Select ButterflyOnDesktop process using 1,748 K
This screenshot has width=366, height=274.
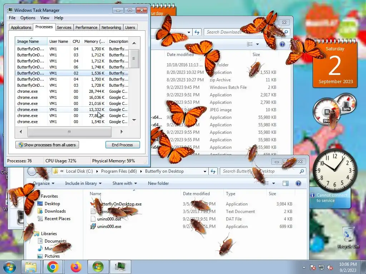coord(71,67)
